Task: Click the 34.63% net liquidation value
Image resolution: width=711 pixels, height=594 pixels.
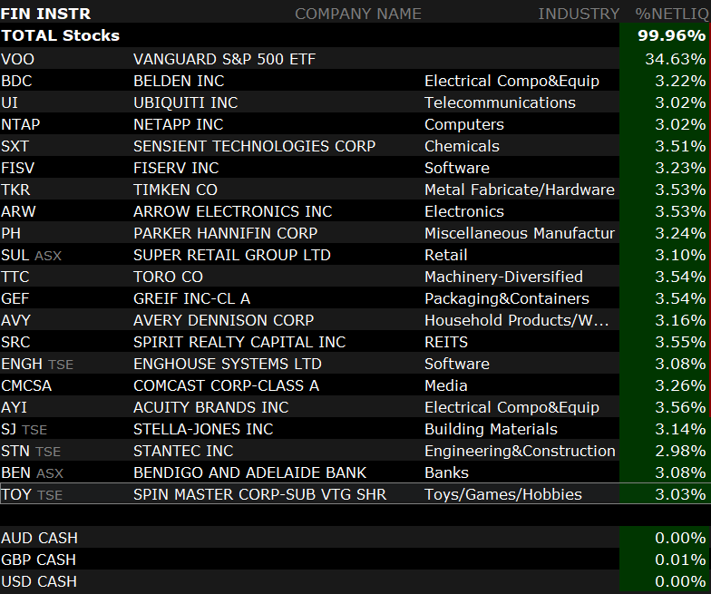Action: [x=676, y=59]
